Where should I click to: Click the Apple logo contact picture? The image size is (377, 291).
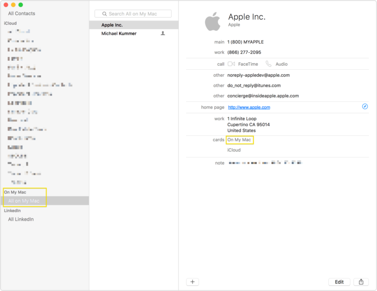click(x=213, y=22)
